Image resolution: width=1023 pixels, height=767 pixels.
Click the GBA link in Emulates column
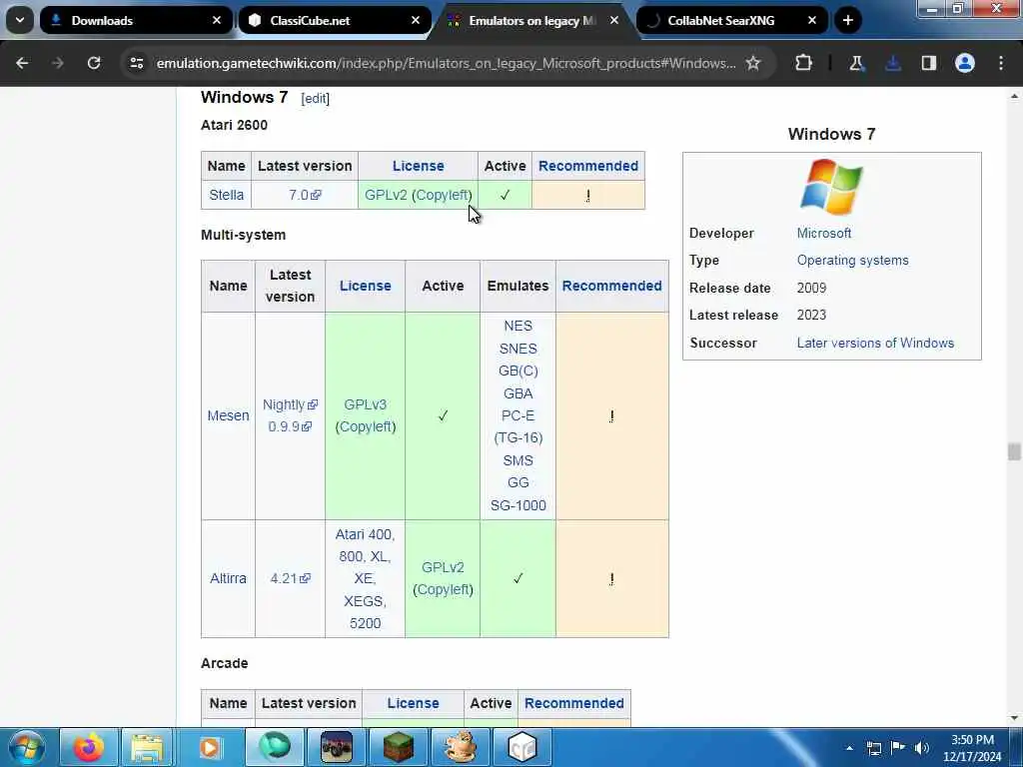click(x=518, y=393)
